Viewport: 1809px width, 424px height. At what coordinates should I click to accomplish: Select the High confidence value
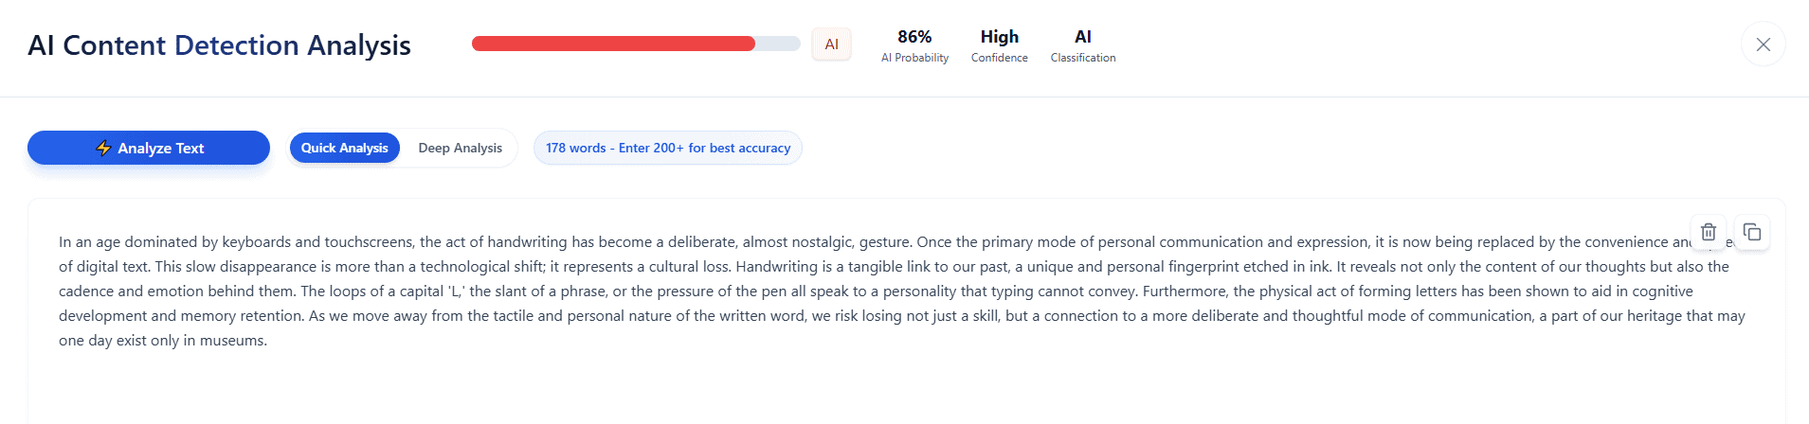pos(999,37)
